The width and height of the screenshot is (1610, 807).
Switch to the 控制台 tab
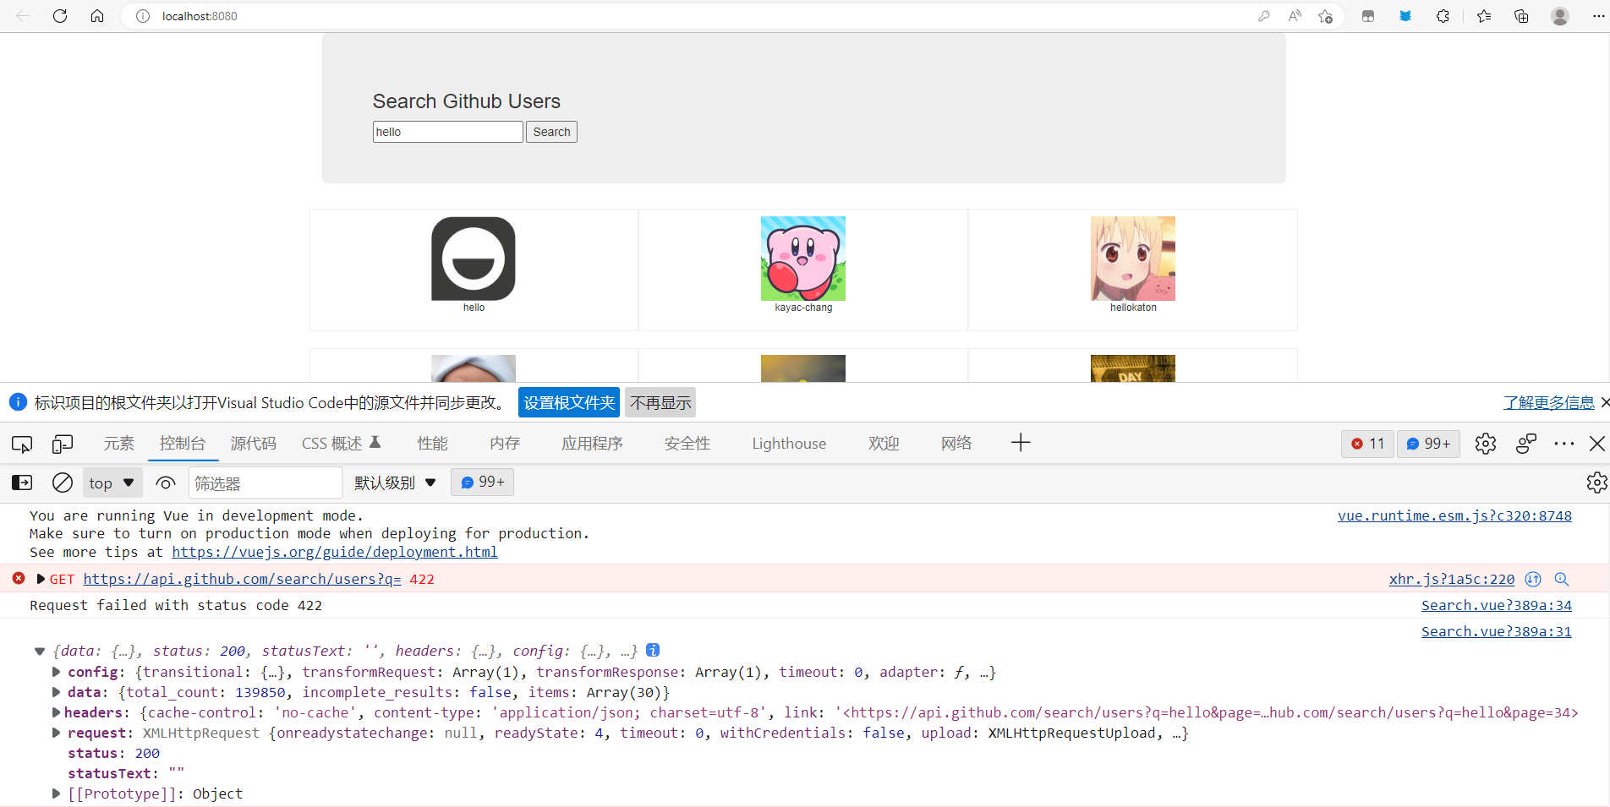pyautogui.click(x=183, y=444)
